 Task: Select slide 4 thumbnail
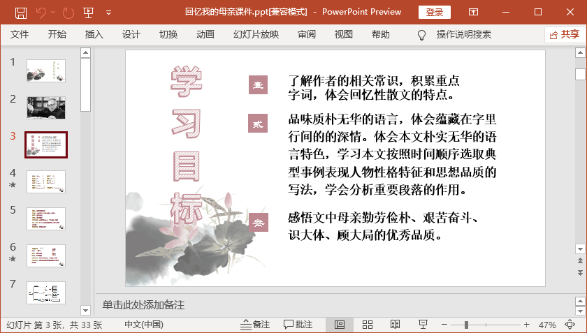46,182
